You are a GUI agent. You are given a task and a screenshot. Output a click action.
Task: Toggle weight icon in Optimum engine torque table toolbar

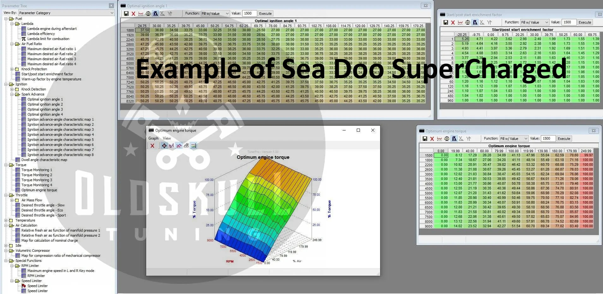point(454,139)
